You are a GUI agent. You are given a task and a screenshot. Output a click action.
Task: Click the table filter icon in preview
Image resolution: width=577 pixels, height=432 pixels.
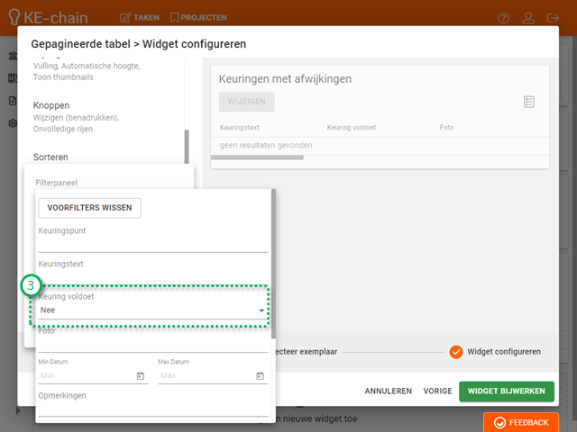pyautogui.click(x=529, y=102)
